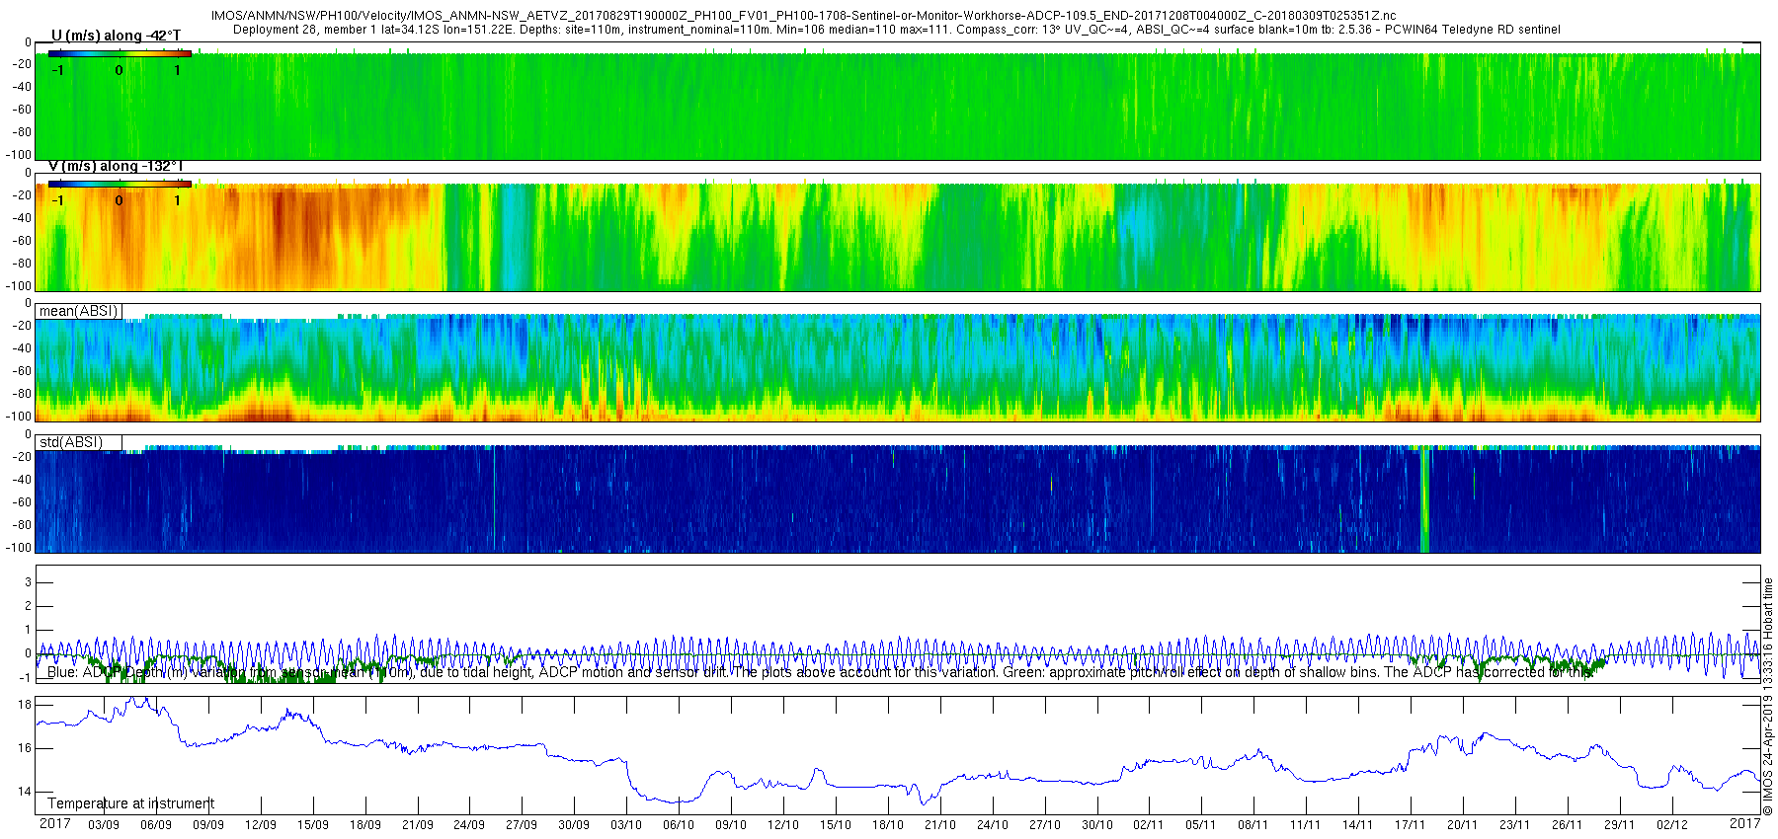This screenshot has height=839, width=1778.
Task: Click the '14/11' date tick label
Action: click(x=1358, y=825)
